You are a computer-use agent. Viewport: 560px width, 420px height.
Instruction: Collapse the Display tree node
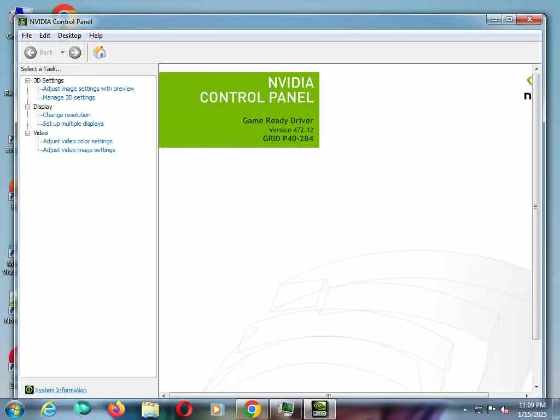[27, 107]
